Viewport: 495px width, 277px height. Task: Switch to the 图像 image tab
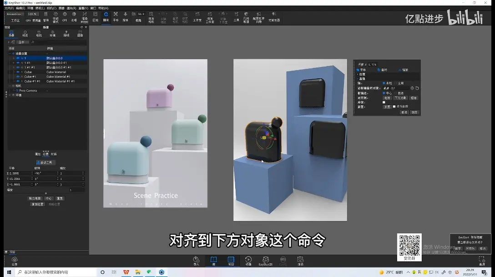[x=80, y=34]
